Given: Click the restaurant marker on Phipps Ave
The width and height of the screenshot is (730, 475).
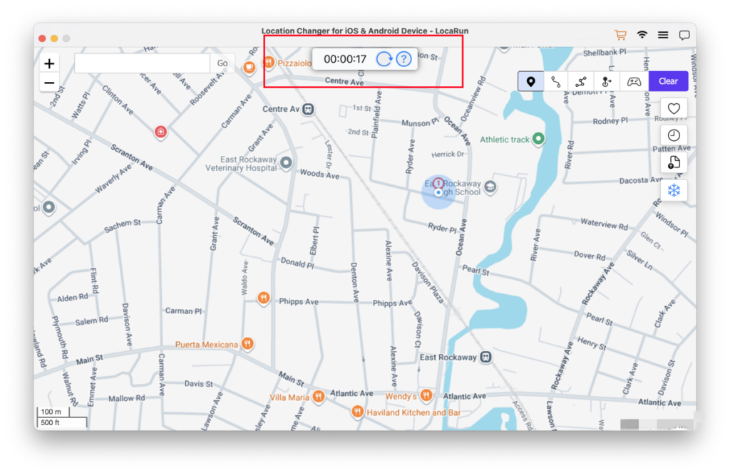Looking at the screenshot, I should 264,298.
